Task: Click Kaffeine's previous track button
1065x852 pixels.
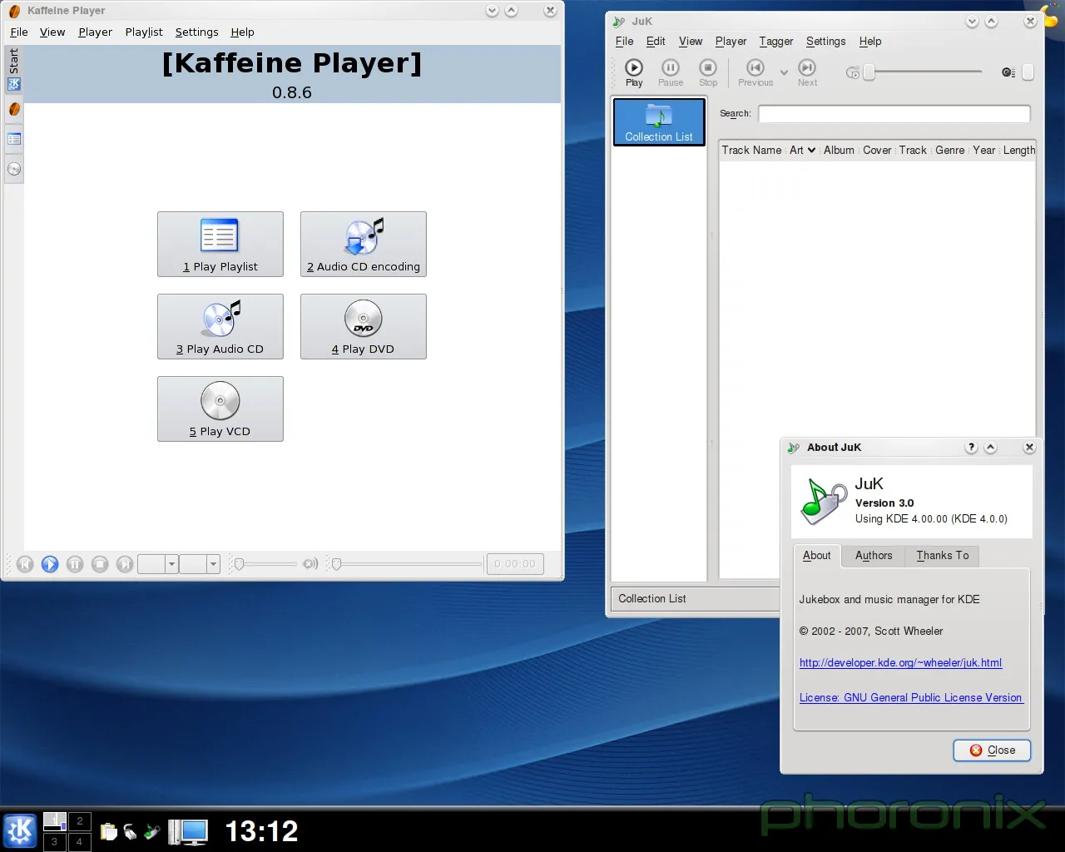Action: click(25, 564)
